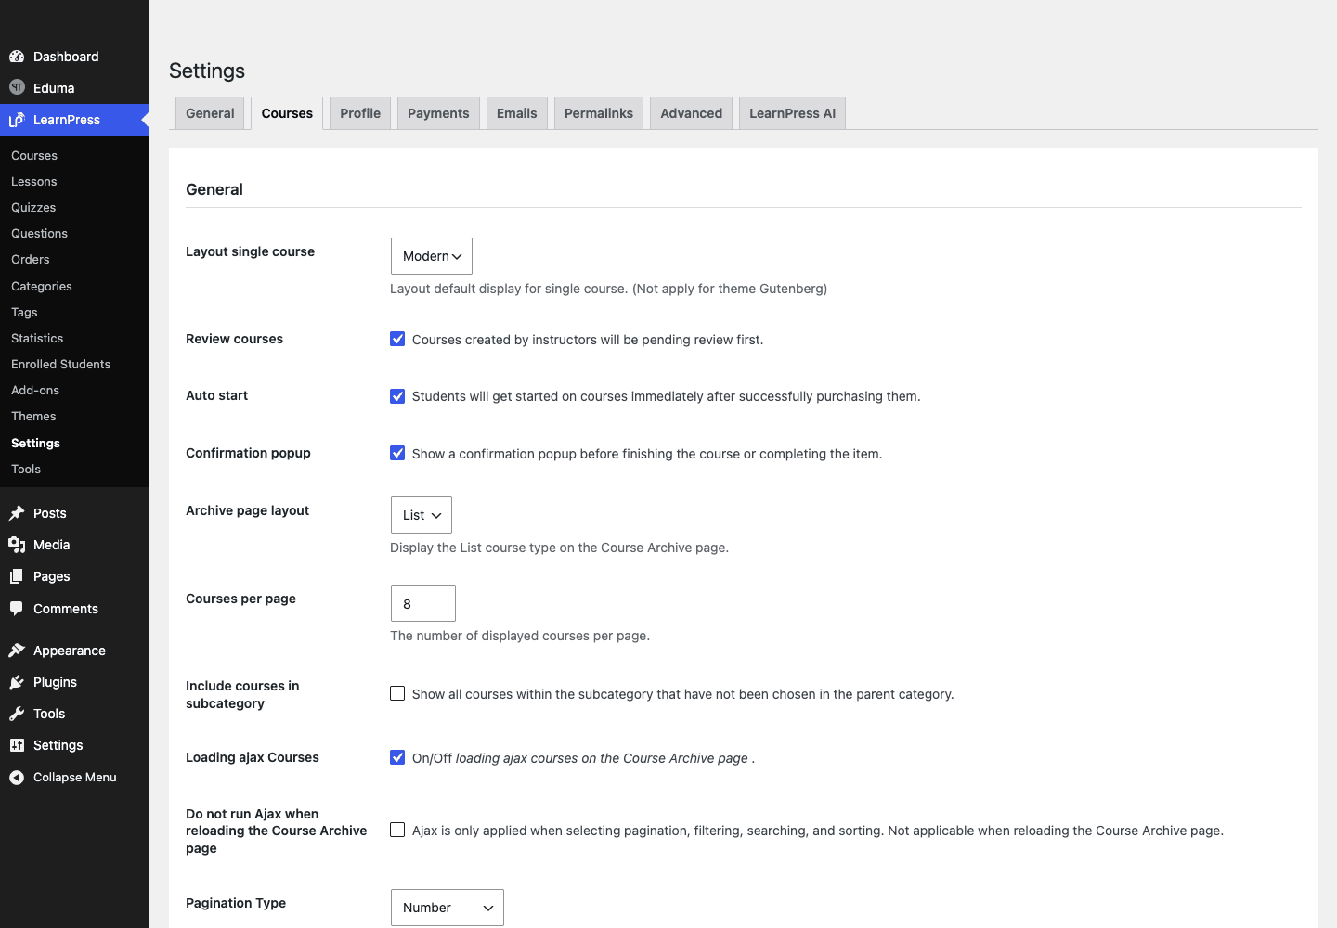
Task: Click the Dashboard gauge icon
Action: point(17,57)
